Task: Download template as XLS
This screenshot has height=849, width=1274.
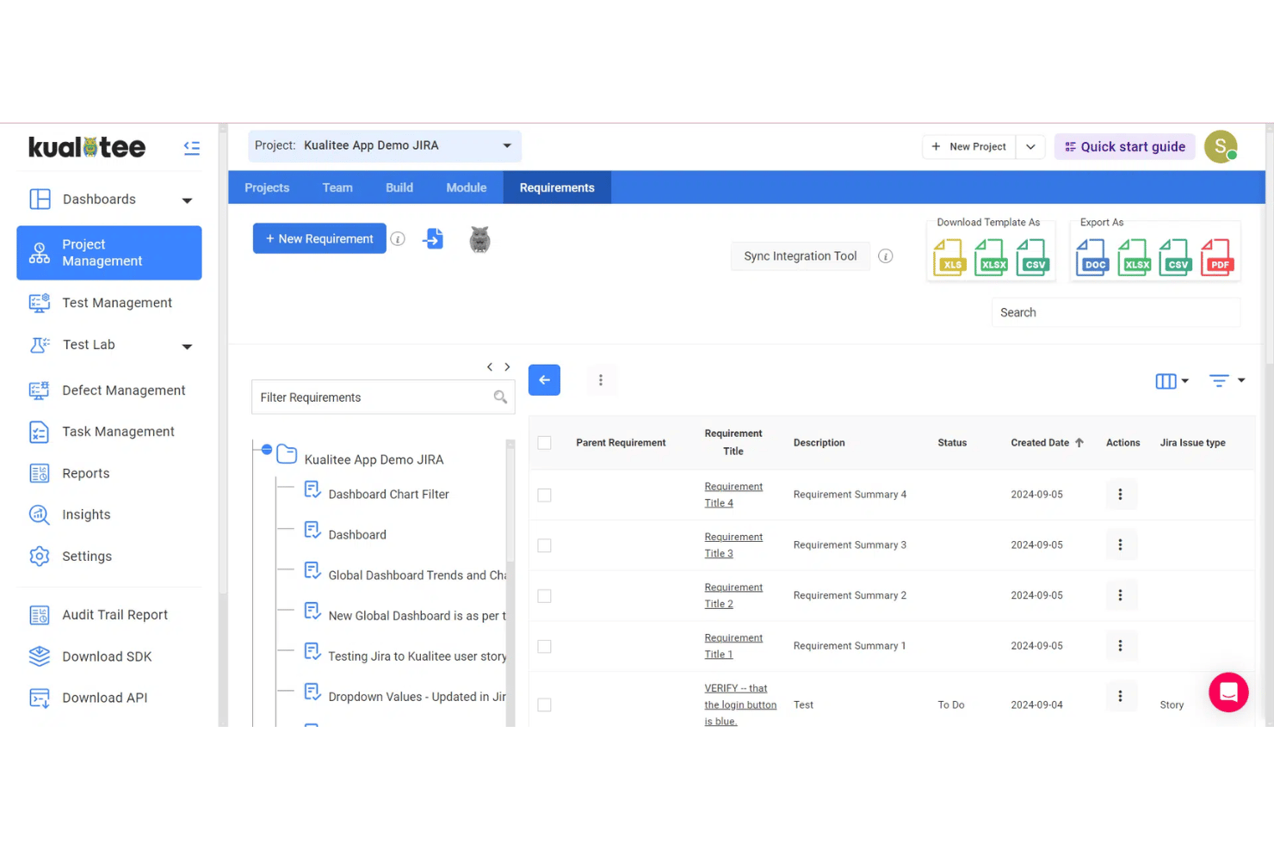Action: (x=950, y=256)
